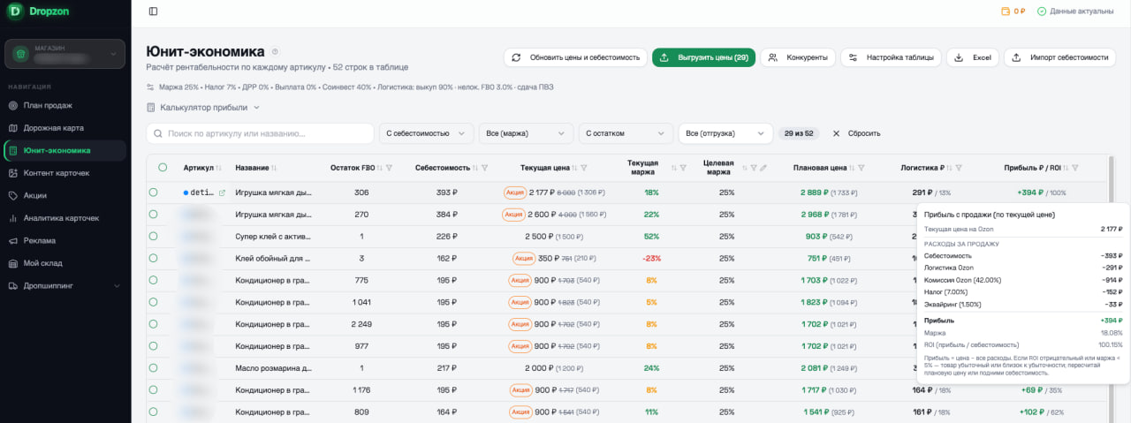1131x423 pixels.
Task: Click 'Сбросить' to reset filters
Action: pos(857,133)
